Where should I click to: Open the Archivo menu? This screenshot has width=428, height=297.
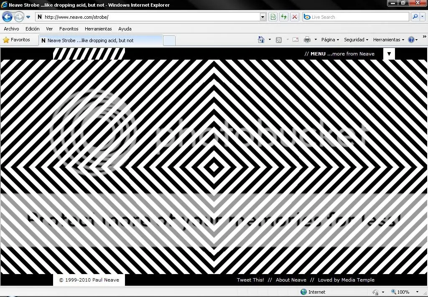pyautogui.click(x=11, y=29)
